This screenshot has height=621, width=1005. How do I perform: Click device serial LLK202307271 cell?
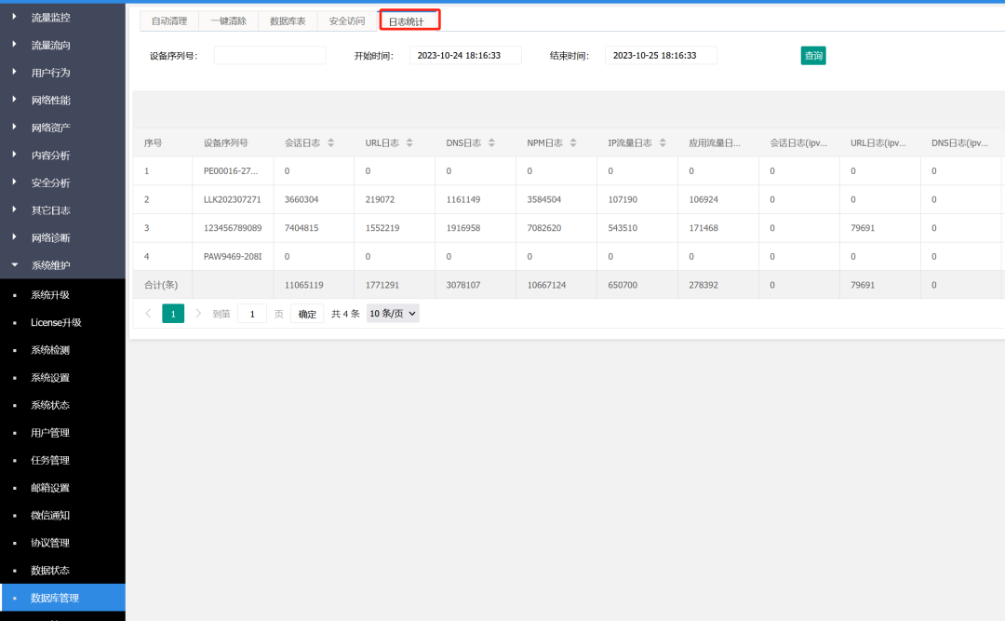pos(233,199)
